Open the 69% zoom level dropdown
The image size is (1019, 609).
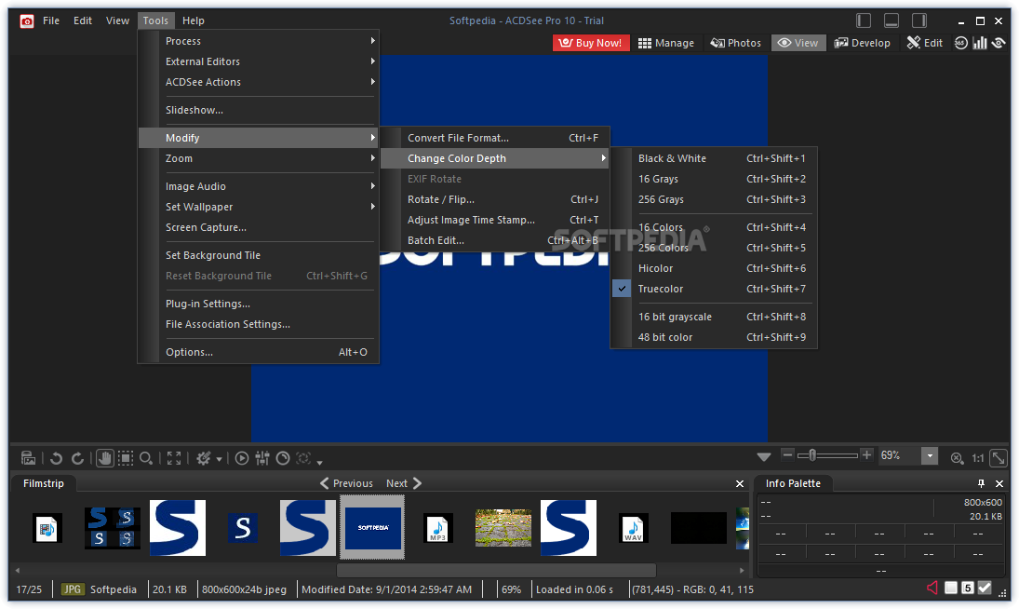point(930,455)
